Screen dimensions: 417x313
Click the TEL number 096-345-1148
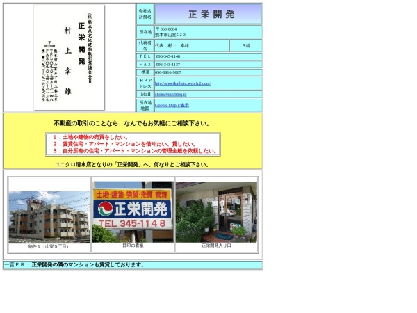tap(167, 56)
